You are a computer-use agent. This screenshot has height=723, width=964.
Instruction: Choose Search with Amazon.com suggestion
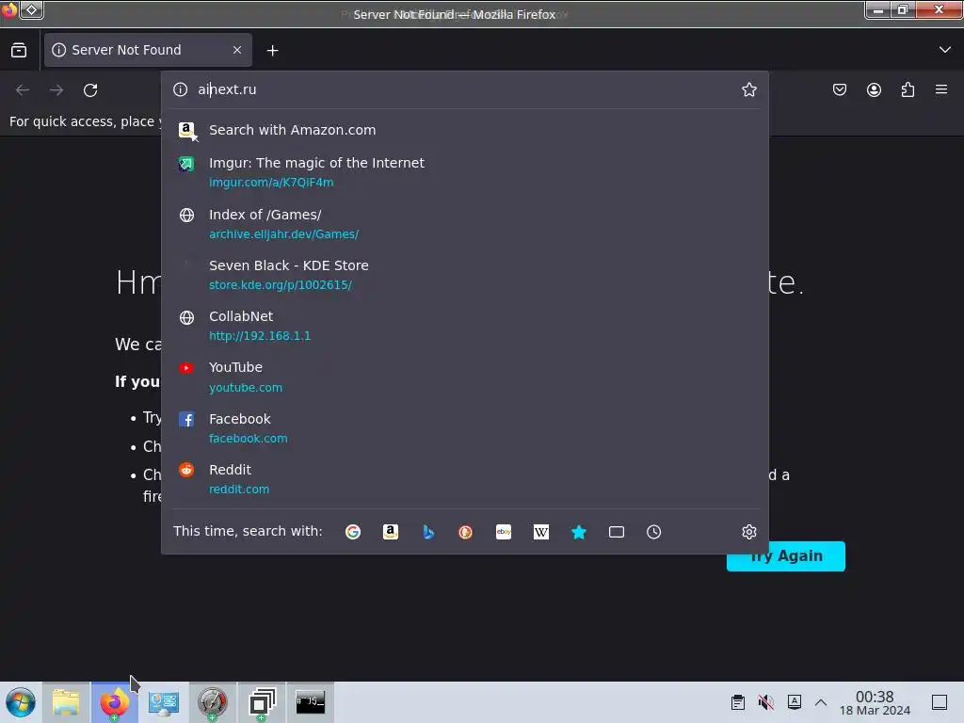(x=465, y=130)
